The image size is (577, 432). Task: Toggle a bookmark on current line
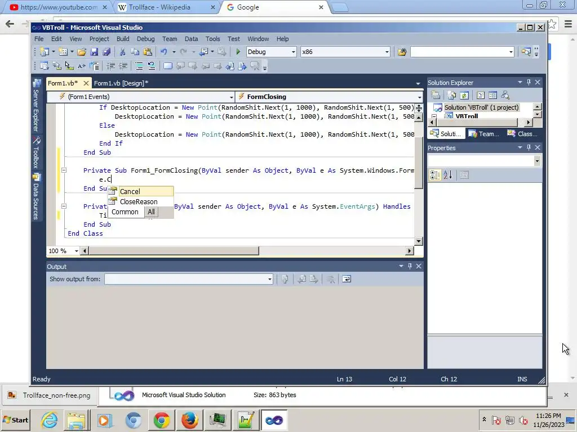(x=168, y=66)
